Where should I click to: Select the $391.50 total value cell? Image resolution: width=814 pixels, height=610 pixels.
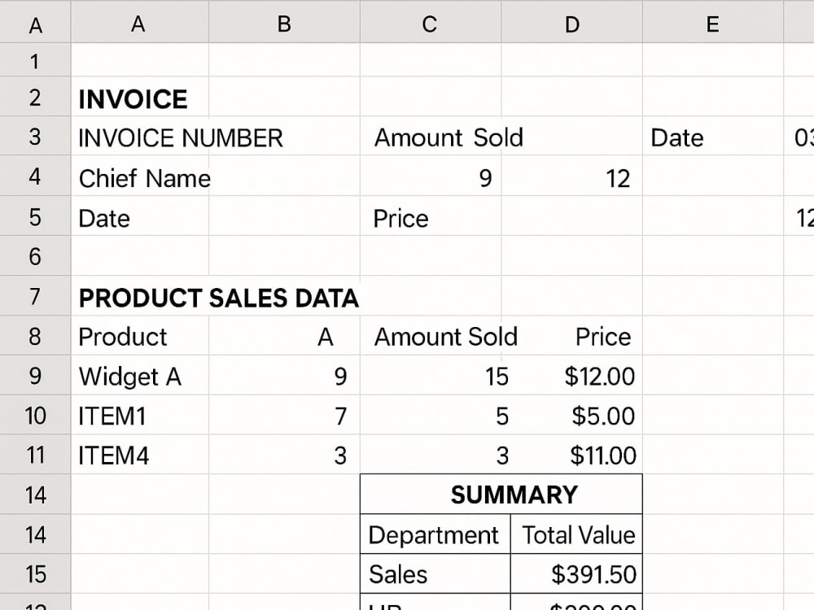(x=577, y=574)
